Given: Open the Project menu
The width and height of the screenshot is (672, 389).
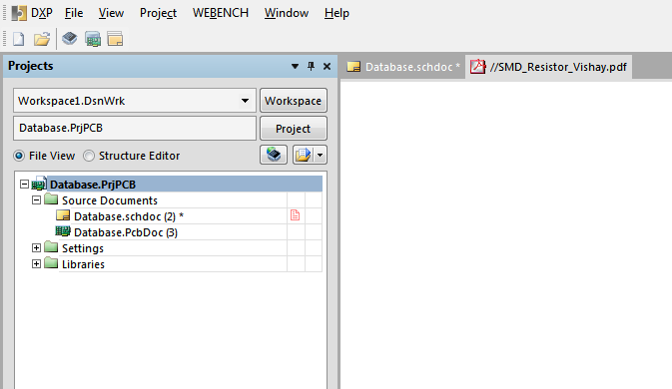Looking at the screenshot, I should tap(158, 13).
